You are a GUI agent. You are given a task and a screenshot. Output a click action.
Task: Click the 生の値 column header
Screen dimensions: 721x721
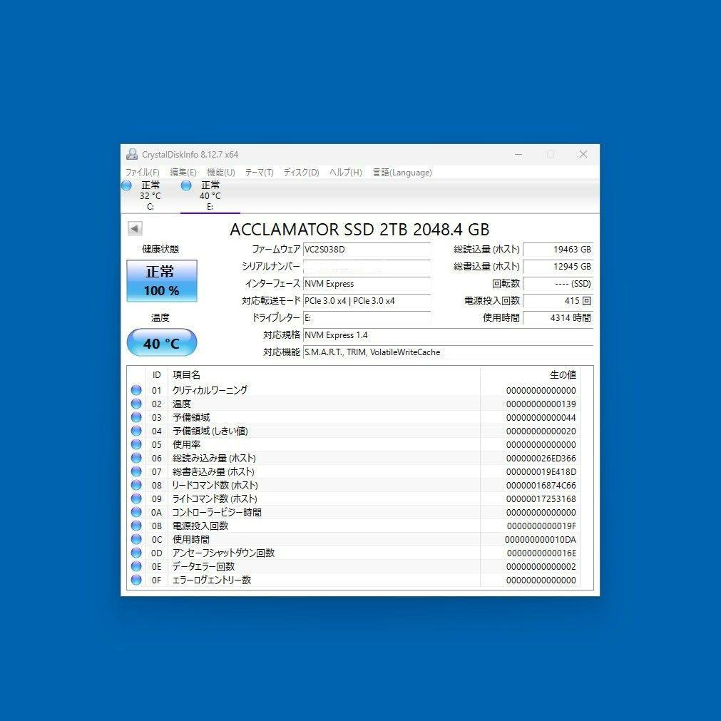coord(530,374)
